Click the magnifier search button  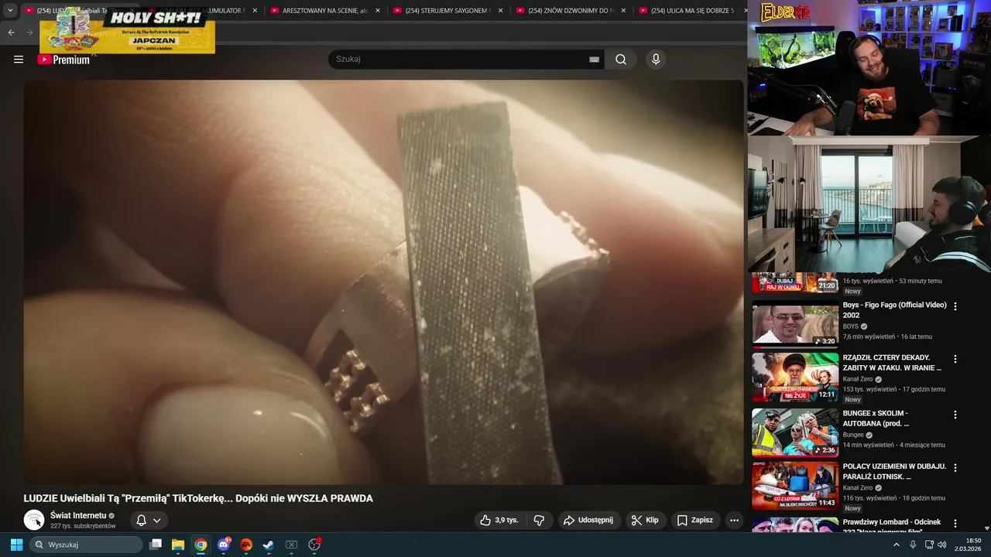pos(621,60)
